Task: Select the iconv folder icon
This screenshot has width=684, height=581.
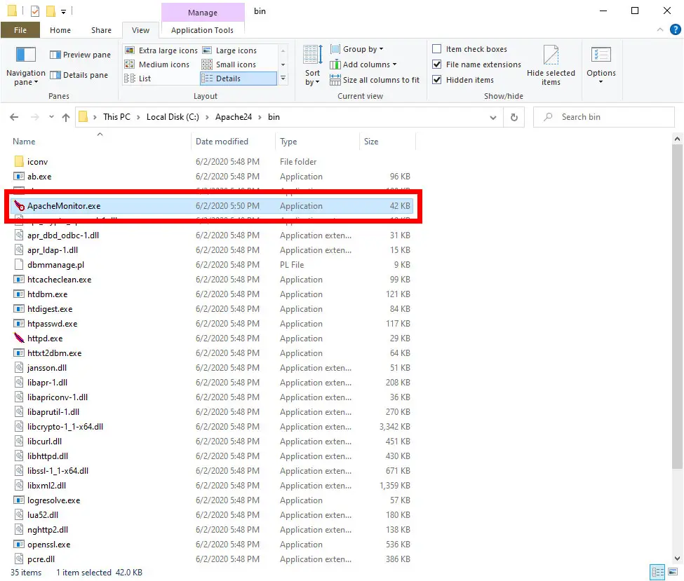Action: (x=19, y=162)
